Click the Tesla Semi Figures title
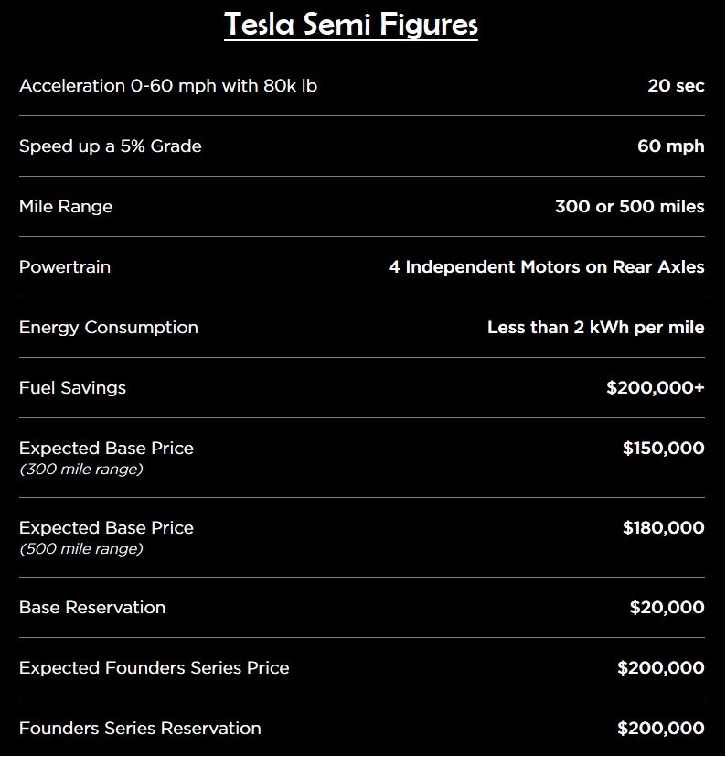 (351, 25)
